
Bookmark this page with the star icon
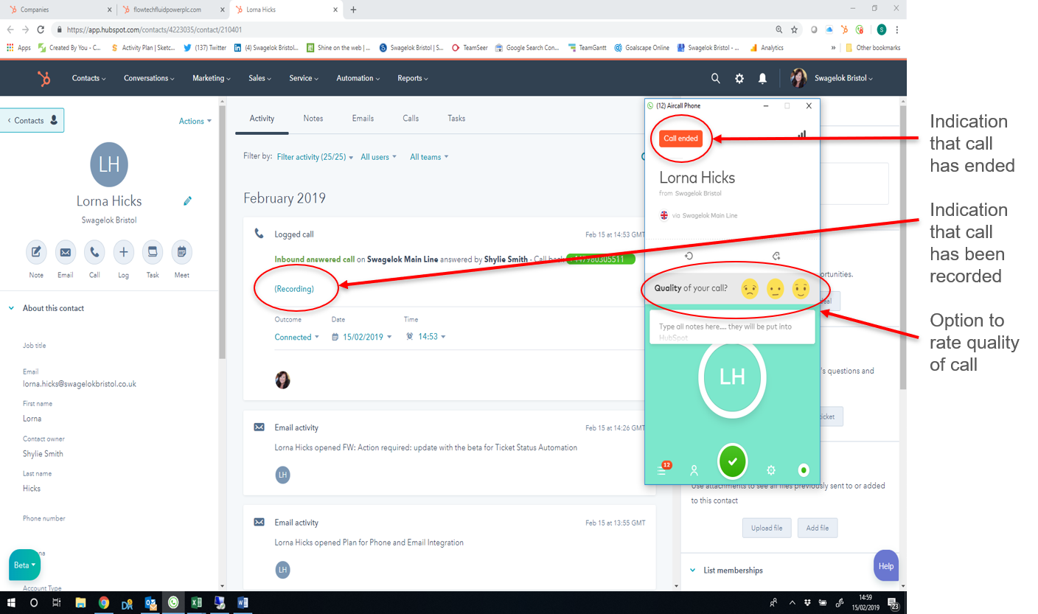(x=794, y=29)
